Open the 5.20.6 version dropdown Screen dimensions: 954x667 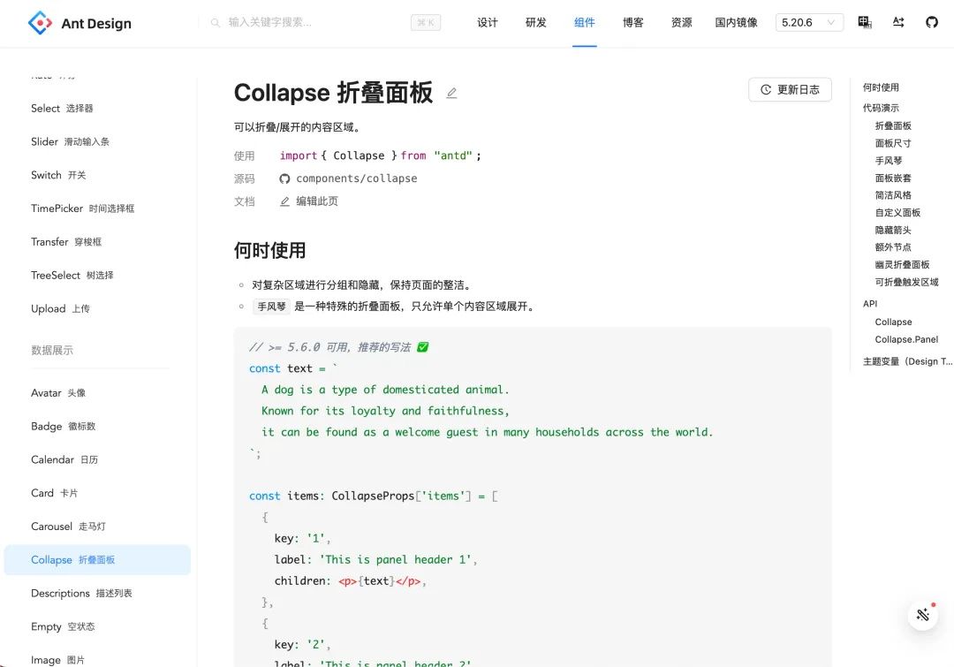point(809,22)
